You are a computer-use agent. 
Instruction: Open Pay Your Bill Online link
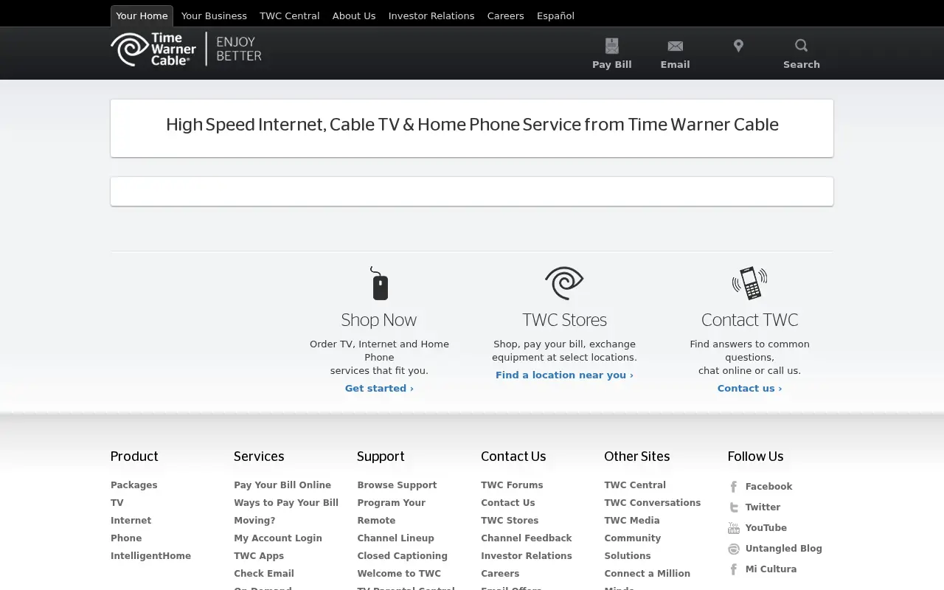tap(282, 485)
